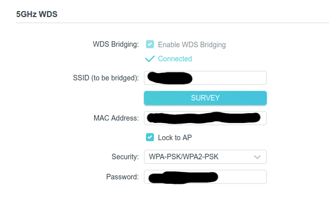Image resolution: width=329 pixels, height=205 pixels.
Task: Click the 'Enable WDS Bridging' label text
Action: (x=192, y=45)
